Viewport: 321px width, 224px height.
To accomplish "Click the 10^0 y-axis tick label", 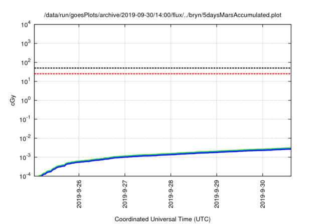I will [x=26, y=100].
